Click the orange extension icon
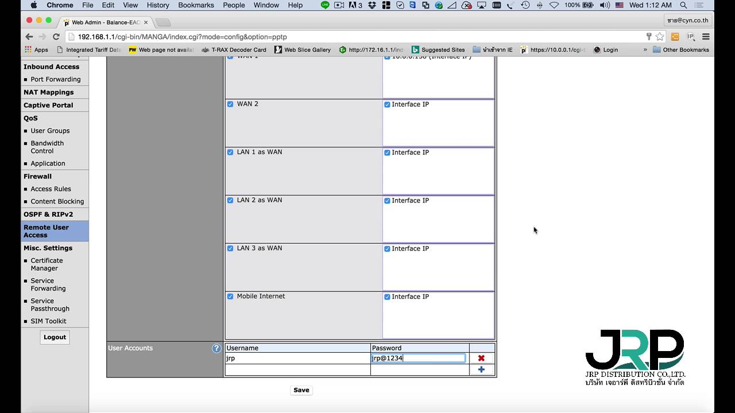Image resolution: width=735 pixels, height=413 pixels. point(675,36)
